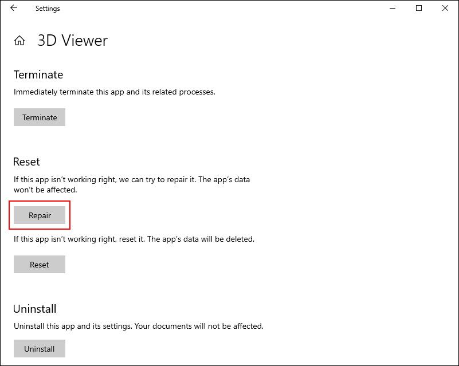Go back using the back arrow

[14, 8]
